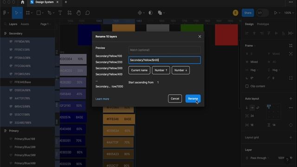Image resolution: width=297 pixels, height=167 pixels.
Task: Click the Rename to input field
Action: click(164, 60)
